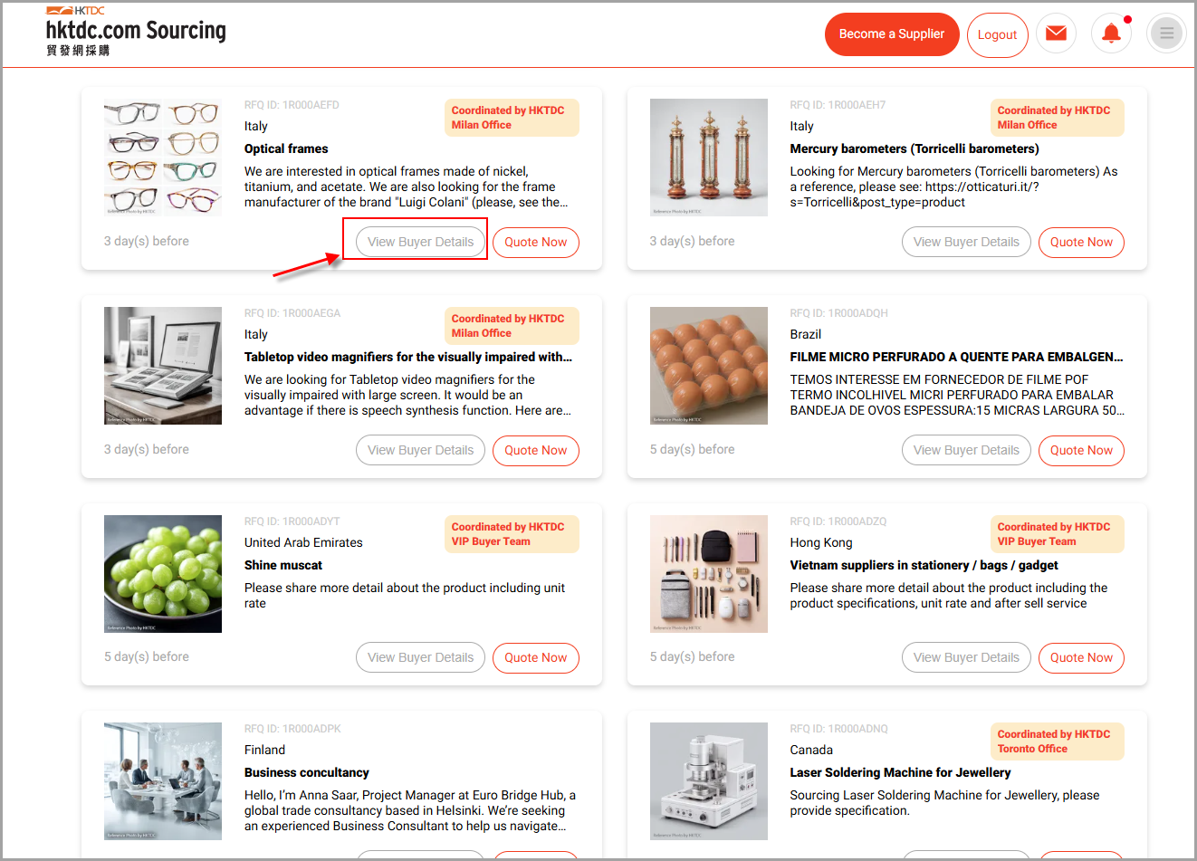This screenshot has width=1197, height=861.
Task: Open the Business consultancy title
Action: point(307,772)
